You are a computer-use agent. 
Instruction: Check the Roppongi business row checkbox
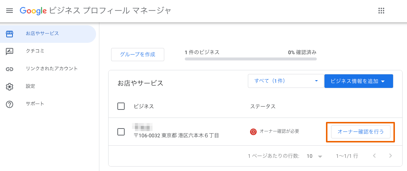[x=121, y=132]
